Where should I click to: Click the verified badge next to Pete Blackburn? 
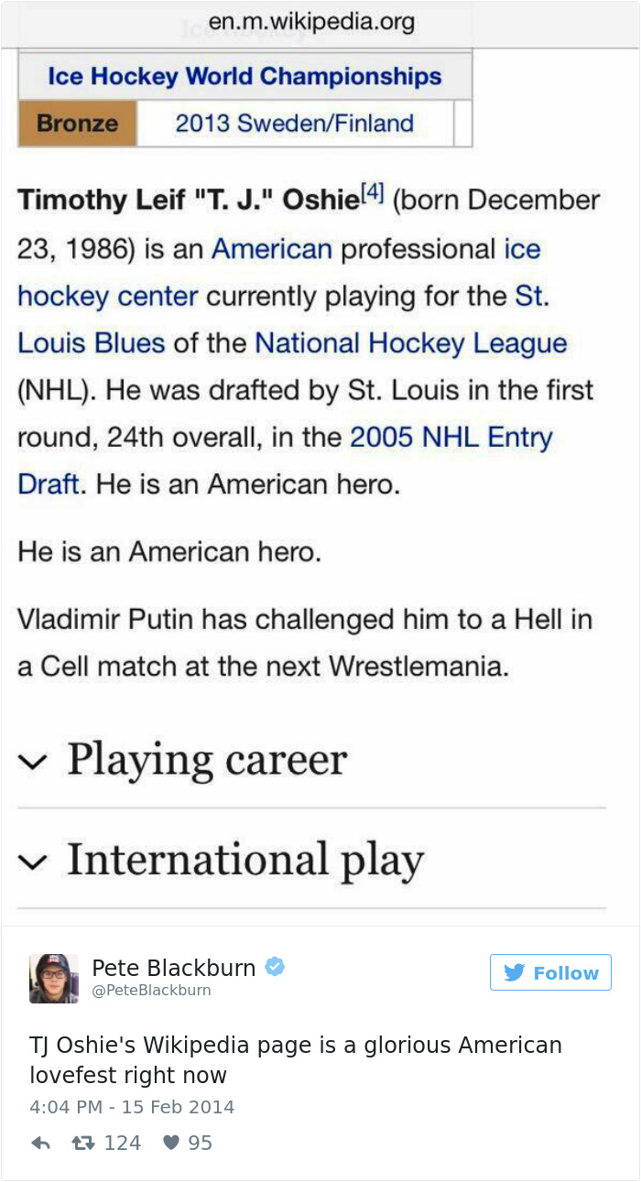coord(275,964)
